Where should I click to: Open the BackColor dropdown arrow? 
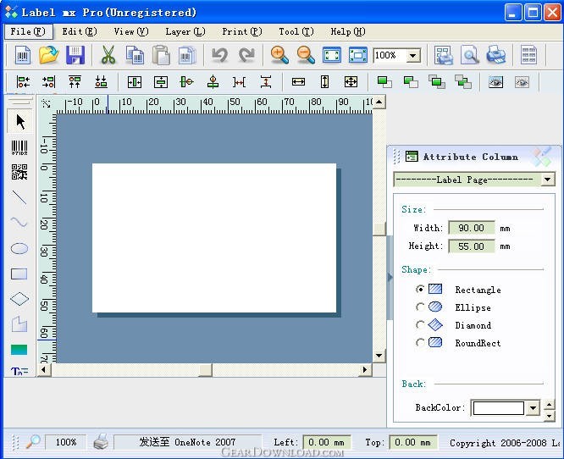click(533, 408)
